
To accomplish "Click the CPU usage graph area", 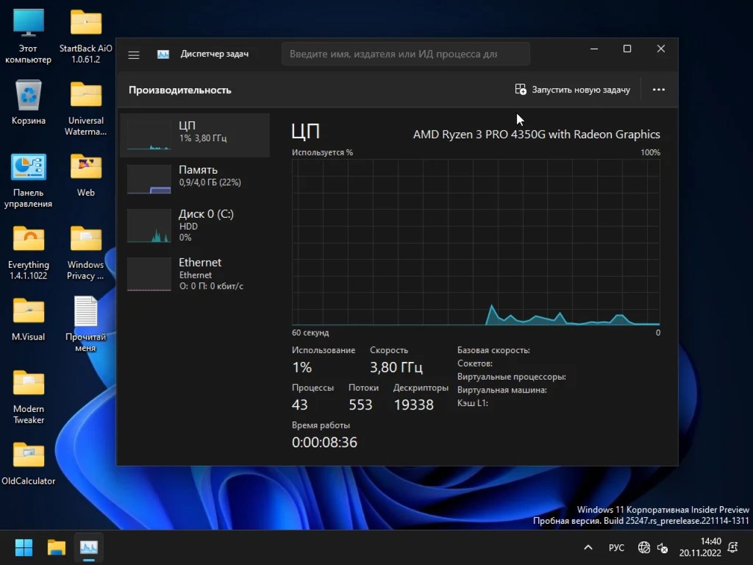I will point(475,242).
